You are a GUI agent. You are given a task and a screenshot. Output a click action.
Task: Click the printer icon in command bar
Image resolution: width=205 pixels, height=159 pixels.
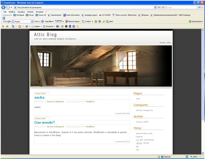pos(27,26)
